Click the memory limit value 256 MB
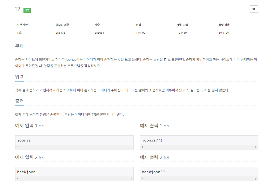This screenshot has height=186, width=276. point(61,33)
